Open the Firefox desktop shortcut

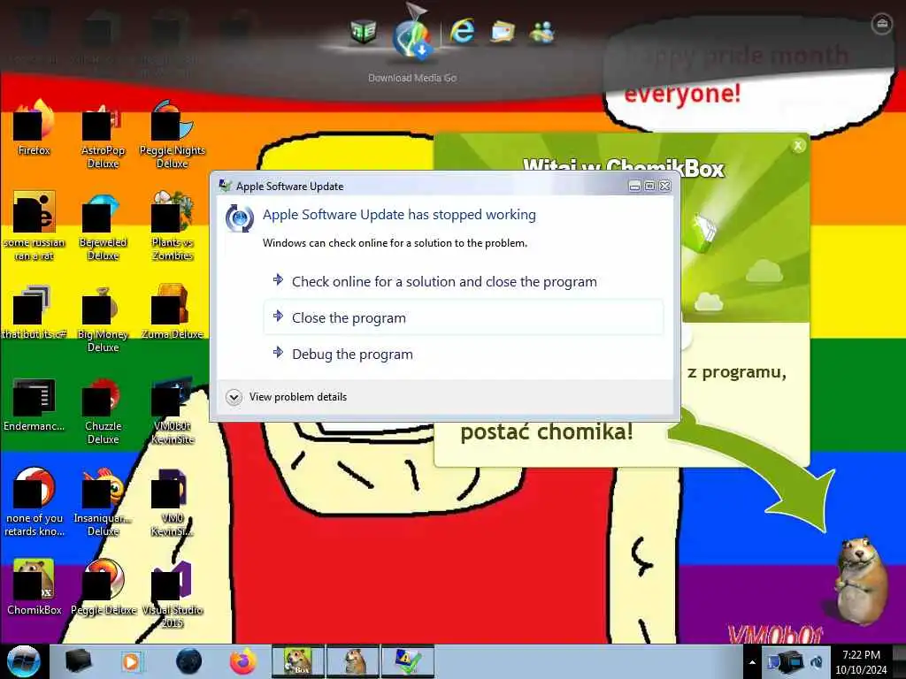(x=35, y=129)
